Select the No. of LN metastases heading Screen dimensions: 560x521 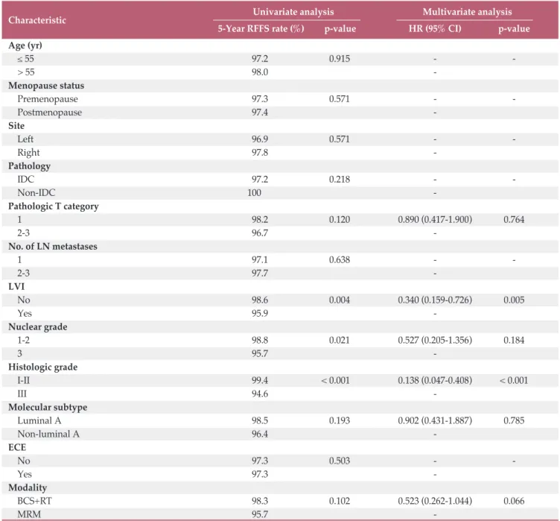[x=52, y=247]
